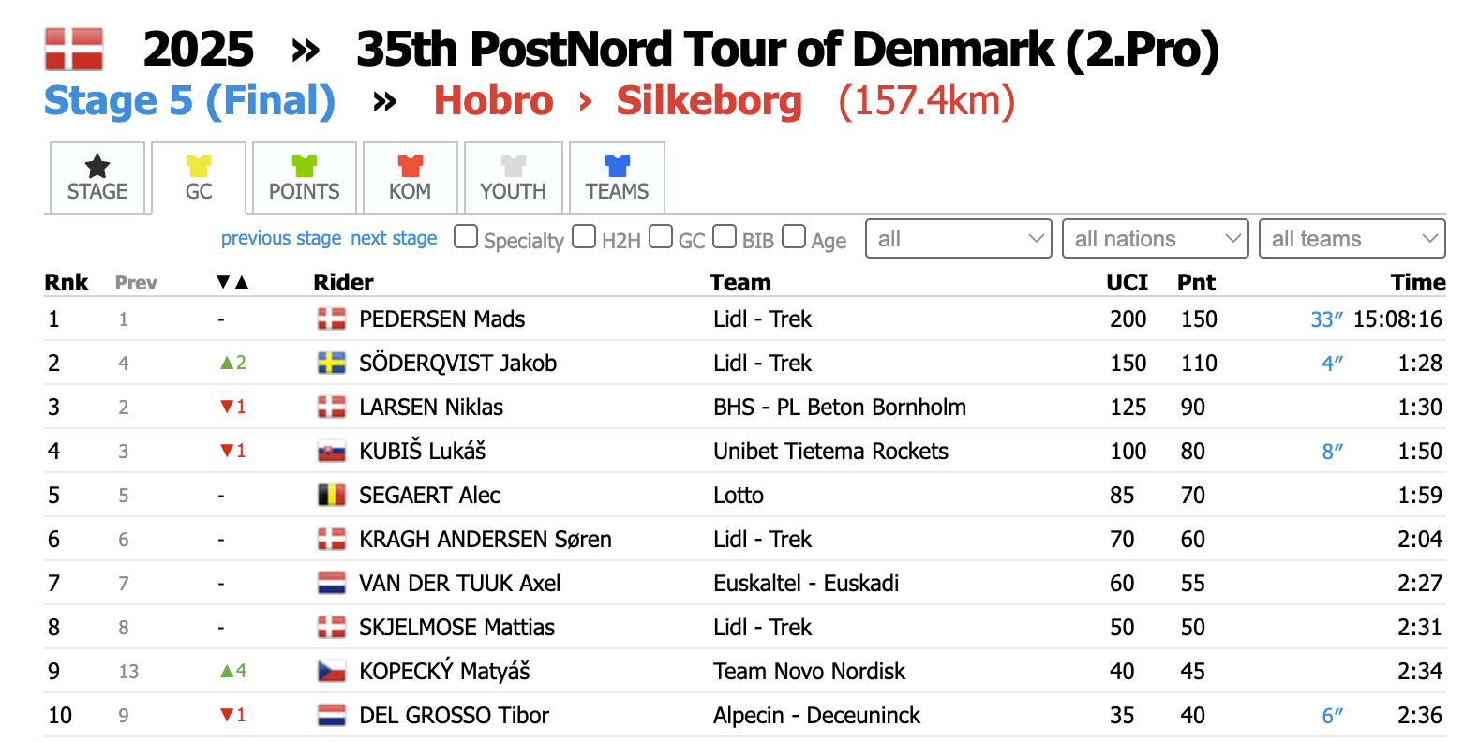Expand the 'all nations' dropdown
Viewport: 1464px width, 742px height.
(1155, 239)
